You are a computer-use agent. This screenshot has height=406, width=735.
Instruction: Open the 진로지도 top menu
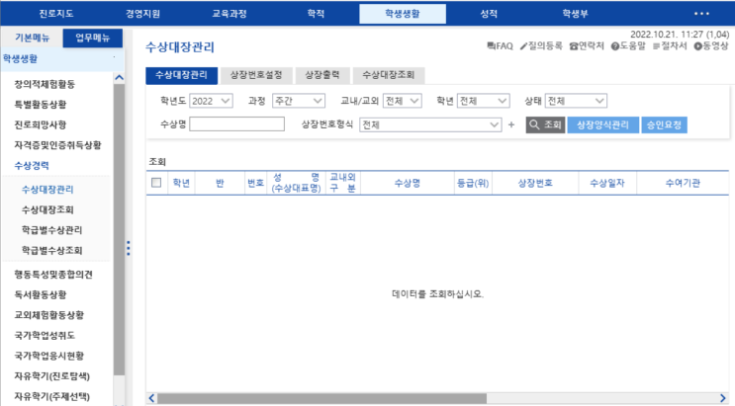point(55,14)
